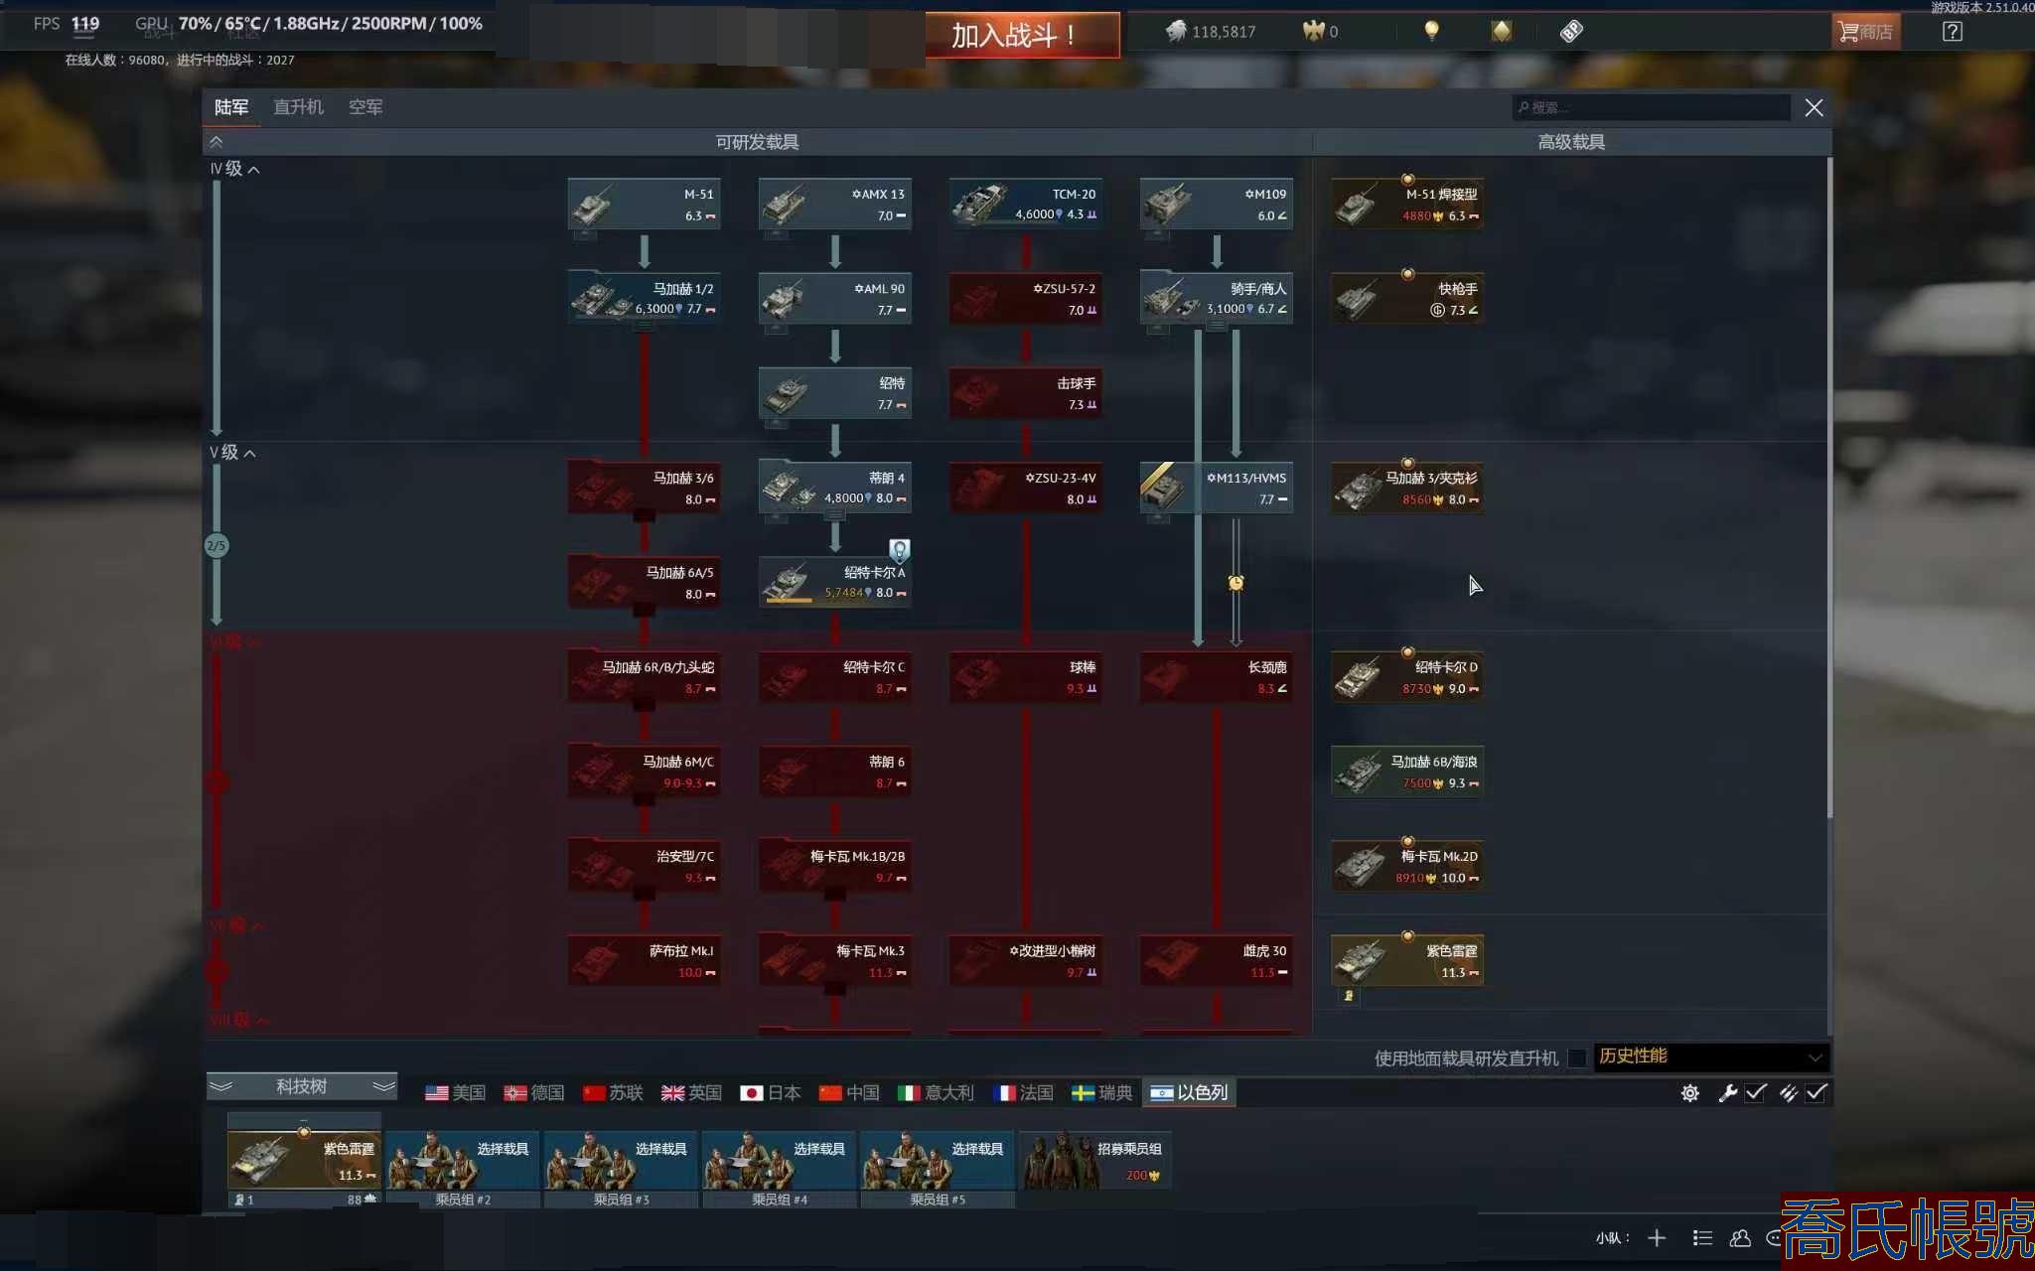Add squad member with plus icon
Image resolution: width=2035 pixels, height=1271 pixels.
1657,1238
